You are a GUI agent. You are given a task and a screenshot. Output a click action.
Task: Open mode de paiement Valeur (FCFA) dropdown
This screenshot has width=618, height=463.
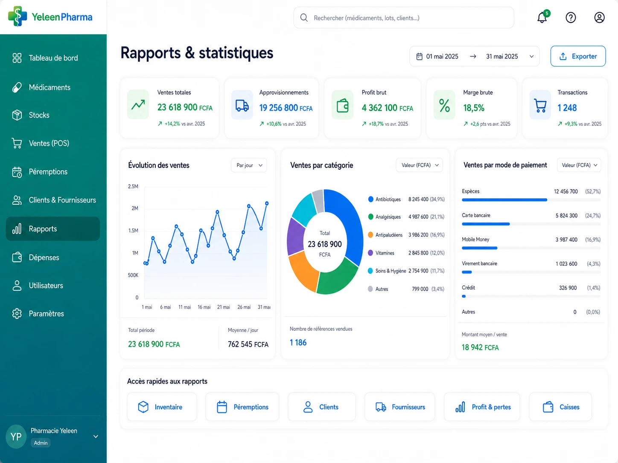pyautogui.click(x=579, y=165)
